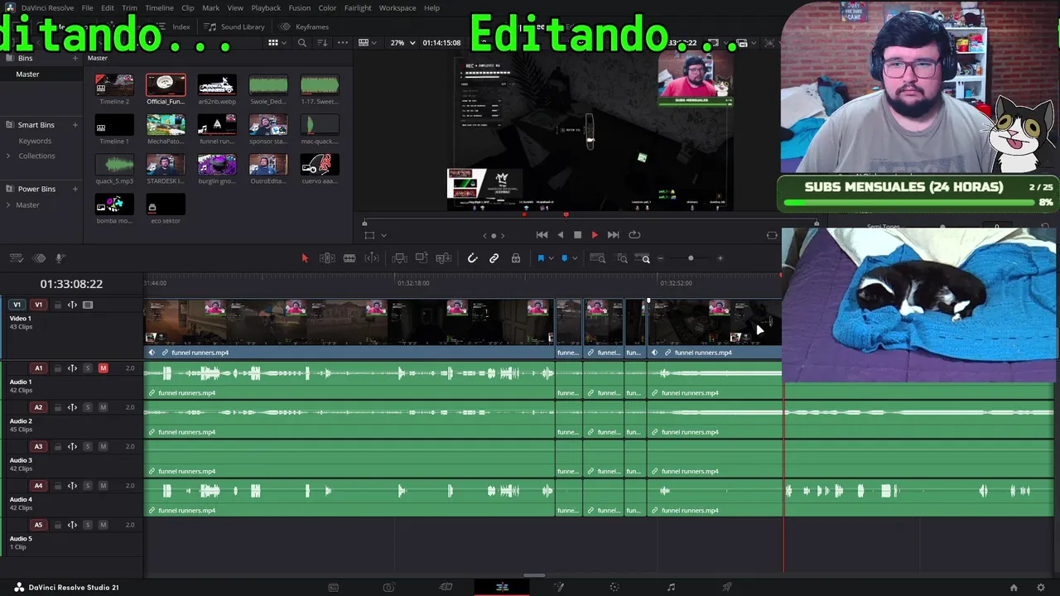Zoom in timeline with plus button
This screenshot has width=1060, height=596.
coord(720,258)
